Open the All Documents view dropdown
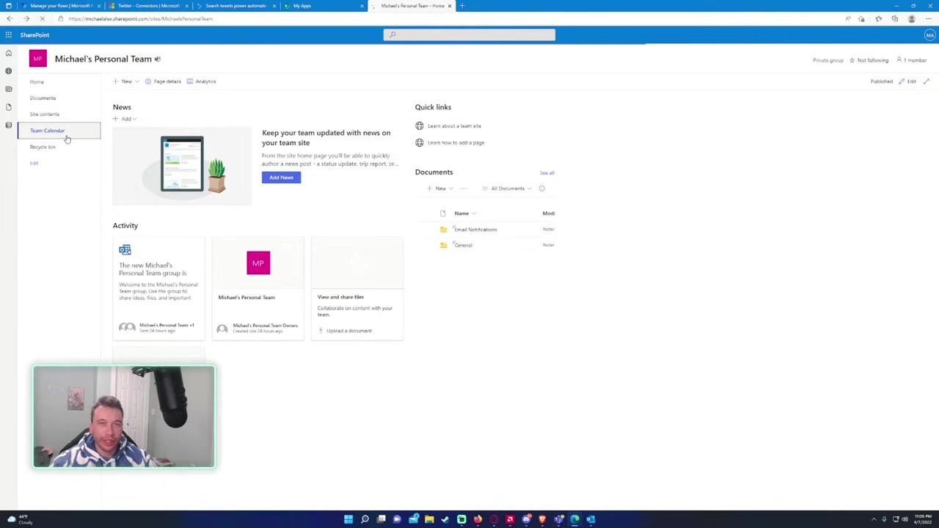The image size is (939, 528). (x=507, y=188)
